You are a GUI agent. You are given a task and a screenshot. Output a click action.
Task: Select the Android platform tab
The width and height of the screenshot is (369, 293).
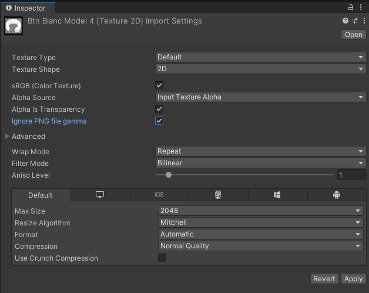336,195
